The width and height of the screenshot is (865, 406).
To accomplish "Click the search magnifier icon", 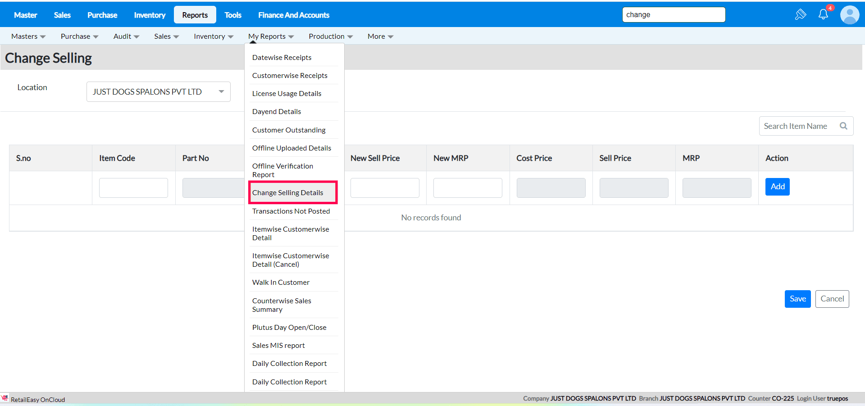I will tap(843, 126).
